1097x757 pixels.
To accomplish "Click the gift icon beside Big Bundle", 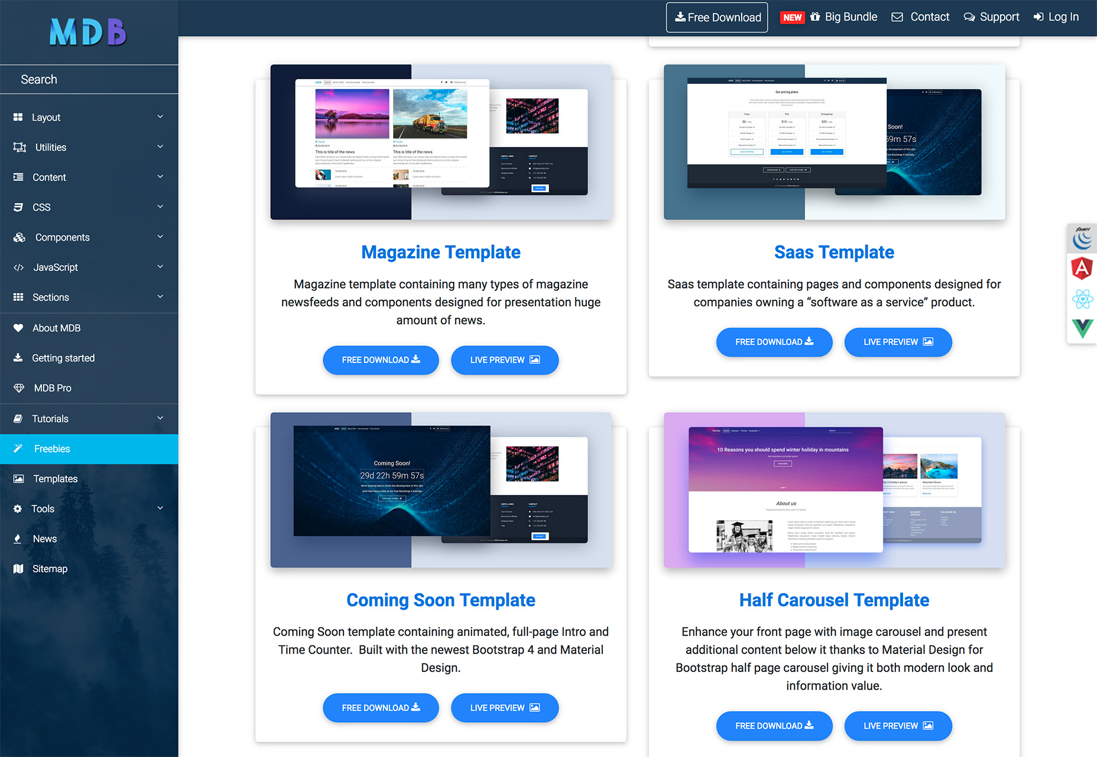I will pos(815,17).
